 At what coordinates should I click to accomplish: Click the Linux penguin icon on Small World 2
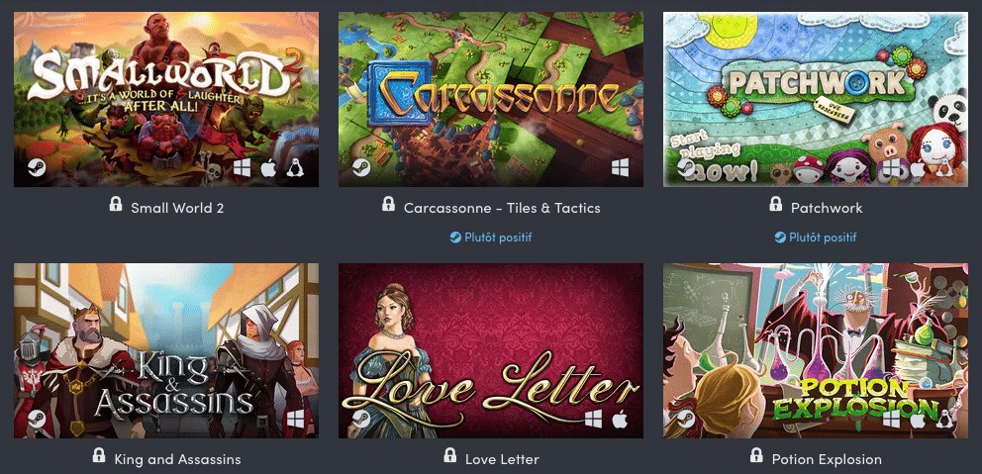[x=295, y=168]
